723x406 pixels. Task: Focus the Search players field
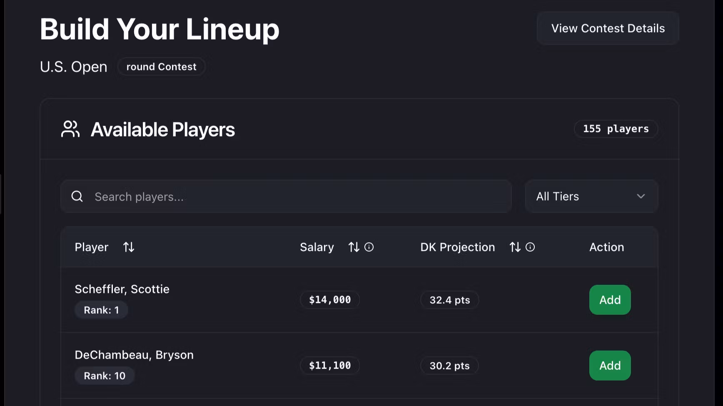(x=292, y=196)
